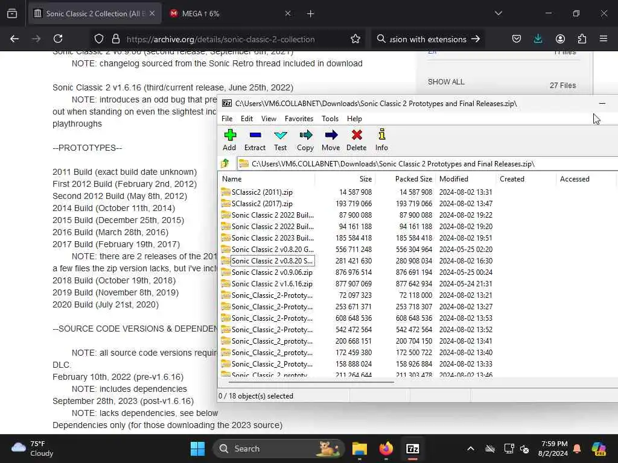Open the View menu in 7-Zip
The height and width of the screenshot is (463, 618).
pyautogui.click(x=269, y=119)
